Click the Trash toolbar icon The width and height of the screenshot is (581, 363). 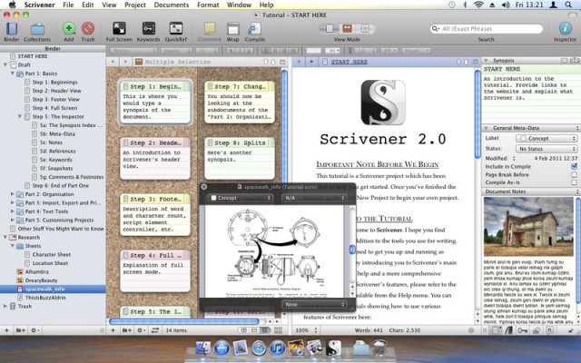[x=88, y=29]
